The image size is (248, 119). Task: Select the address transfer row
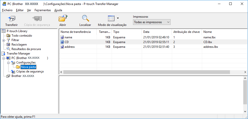pos(153,47)
